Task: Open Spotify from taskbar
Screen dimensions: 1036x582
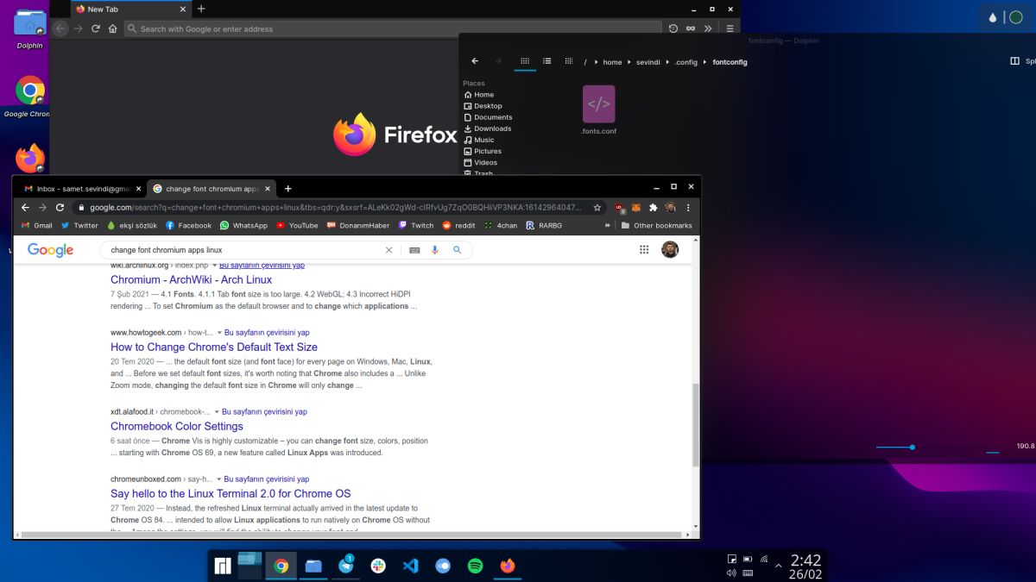Action: 475,566
